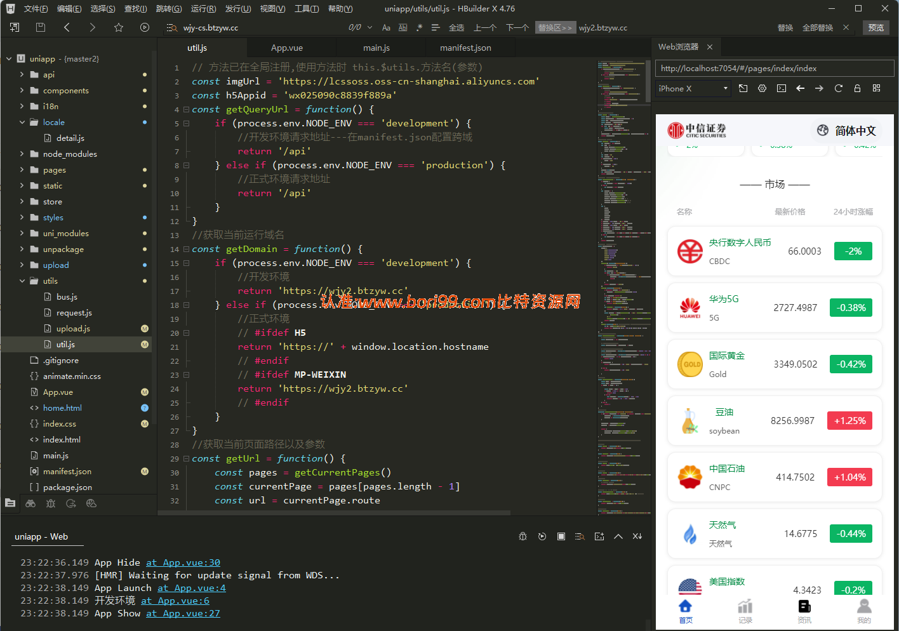Viewport: 899px width, 631px height.
Task: Collapse the utils folder
Action: 22,281
